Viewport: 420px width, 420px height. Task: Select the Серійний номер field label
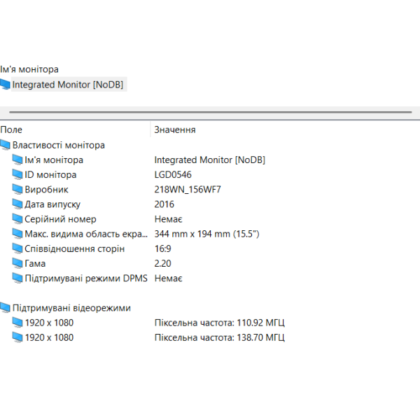(60, 219)
